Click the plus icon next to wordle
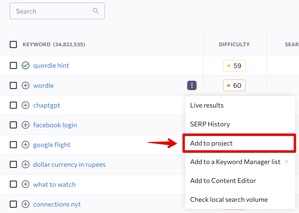This screenshot has width=299, height=213. (26, 85)
